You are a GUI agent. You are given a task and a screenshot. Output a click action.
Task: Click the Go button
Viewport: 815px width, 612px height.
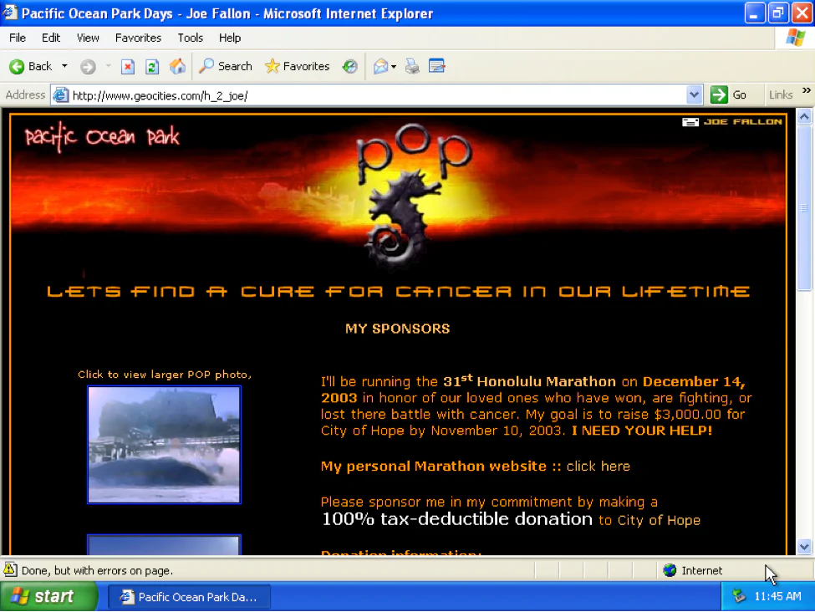tap(729, 95)
